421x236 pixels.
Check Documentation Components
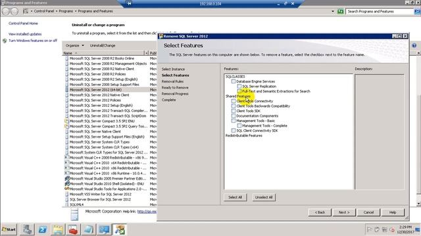coord(234,116)
